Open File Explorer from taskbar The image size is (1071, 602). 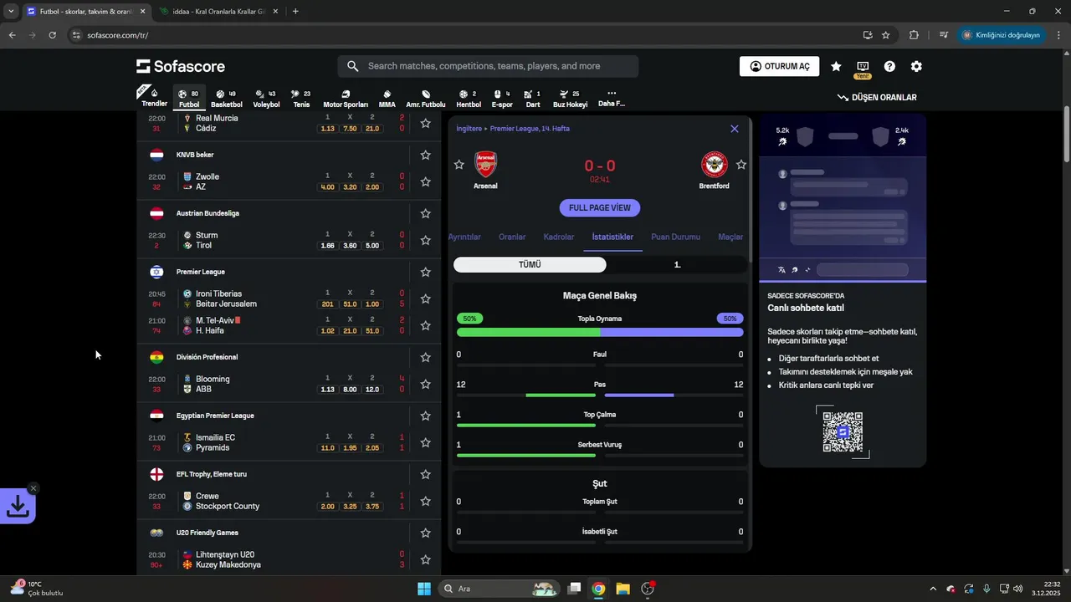point(623,589)
